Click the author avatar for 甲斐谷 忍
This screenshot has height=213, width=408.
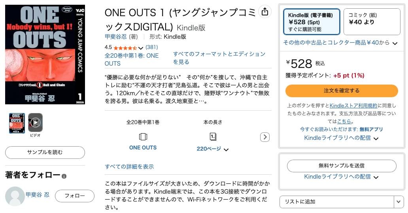pos(15,196)
